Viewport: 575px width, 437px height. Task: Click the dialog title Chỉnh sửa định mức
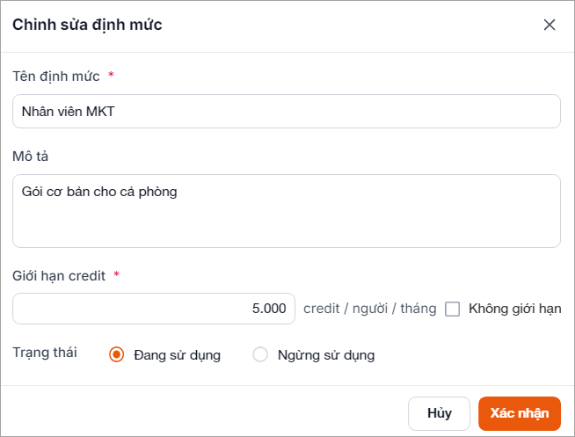click(87, 25)
